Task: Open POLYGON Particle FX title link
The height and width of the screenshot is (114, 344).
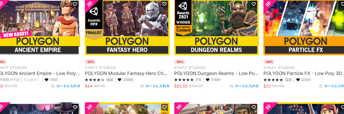Action: pos(304,74)
